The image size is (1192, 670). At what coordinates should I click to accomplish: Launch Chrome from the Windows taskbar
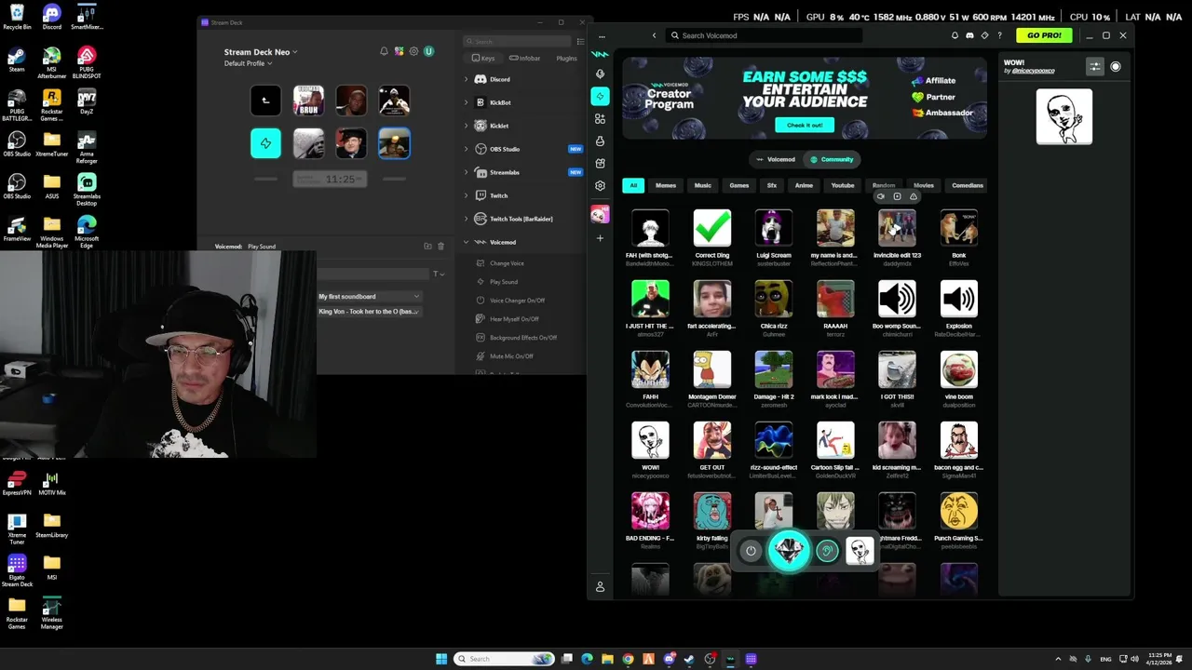(629, 659)
